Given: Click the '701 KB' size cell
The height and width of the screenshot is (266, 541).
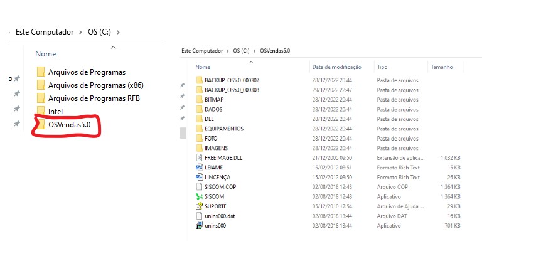Looking at the screenshot, I should (x=453, y=226).
